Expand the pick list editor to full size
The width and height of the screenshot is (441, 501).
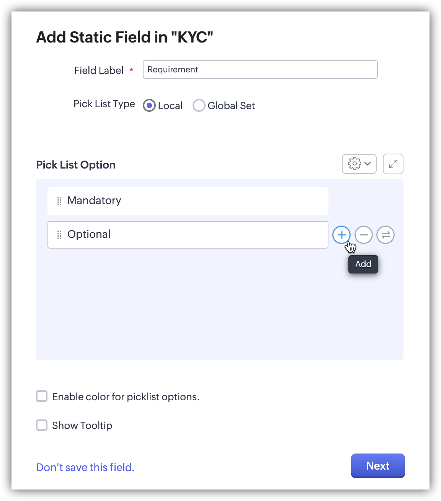(x=393, y=164)
